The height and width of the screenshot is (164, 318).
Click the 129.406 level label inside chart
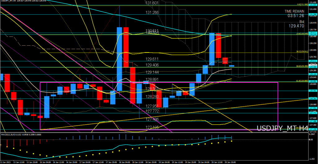tap(152, 65)
